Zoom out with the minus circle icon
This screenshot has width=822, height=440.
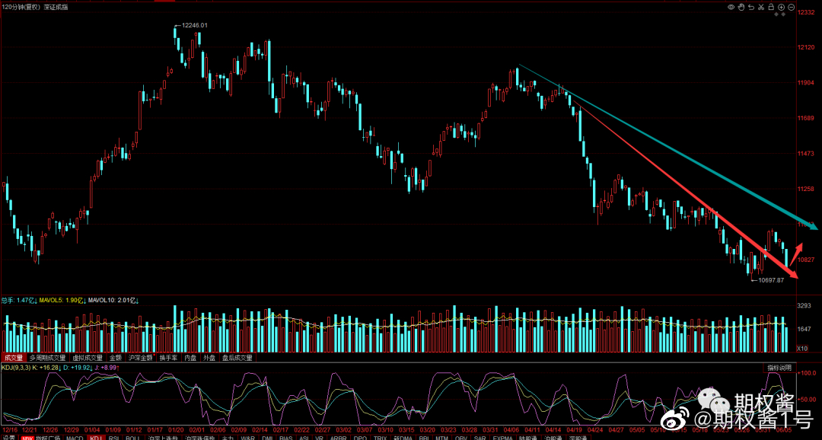tap(791, 7)
